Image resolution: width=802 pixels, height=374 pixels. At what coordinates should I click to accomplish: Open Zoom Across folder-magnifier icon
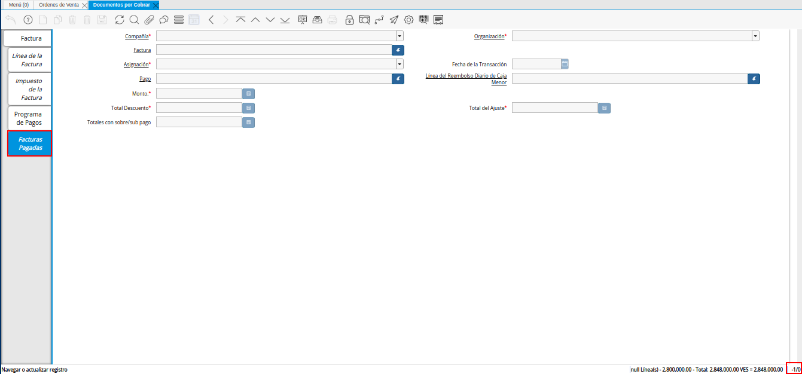364,20
